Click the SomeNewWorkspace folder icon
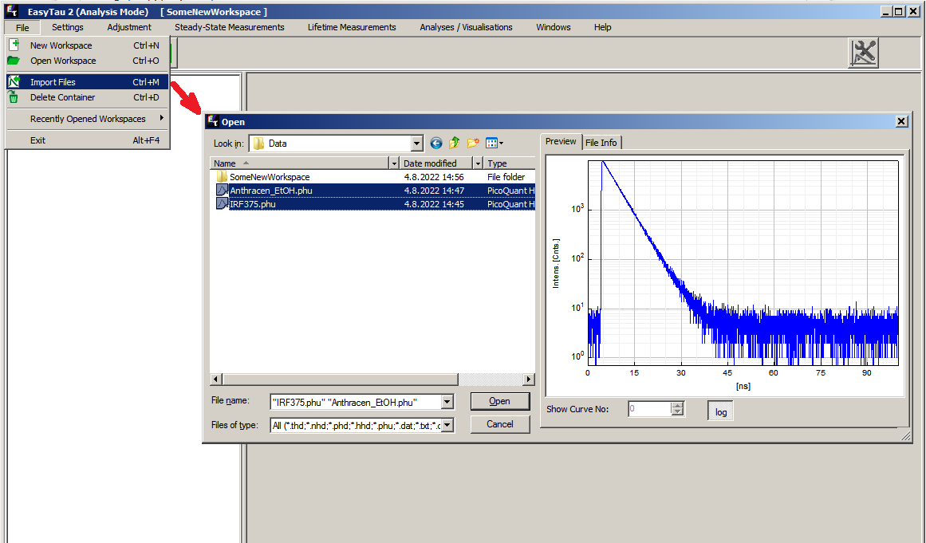926x543 pixels. (222, 177)
